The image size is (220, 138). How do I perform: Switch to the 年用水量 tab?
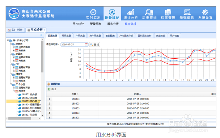click(80, 35)
